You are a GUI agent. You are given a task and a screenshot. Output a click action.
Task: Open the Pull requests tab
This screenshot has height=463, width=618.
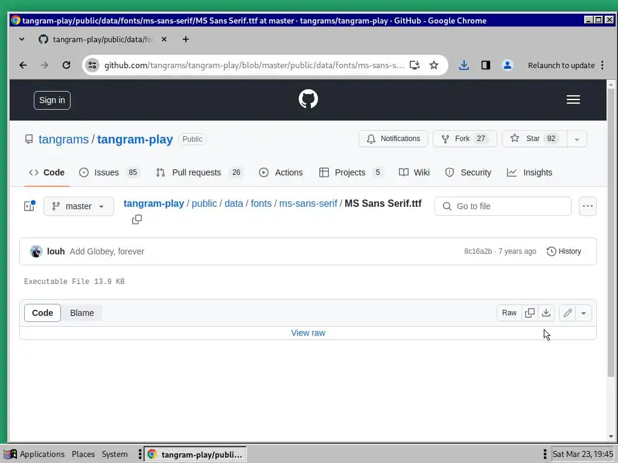point(200,172)
